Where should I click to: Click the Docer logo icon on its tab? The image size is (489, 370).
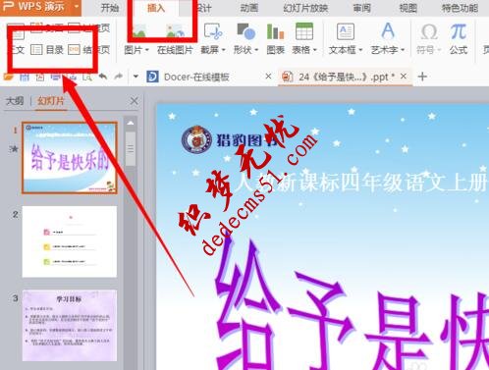[152, 77]
